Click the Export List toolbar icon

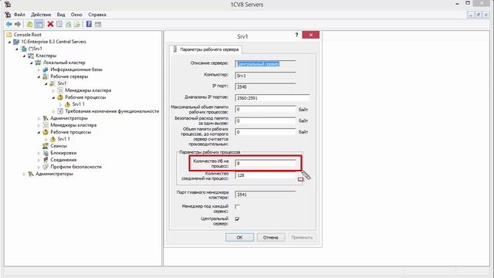coord(77,24)
